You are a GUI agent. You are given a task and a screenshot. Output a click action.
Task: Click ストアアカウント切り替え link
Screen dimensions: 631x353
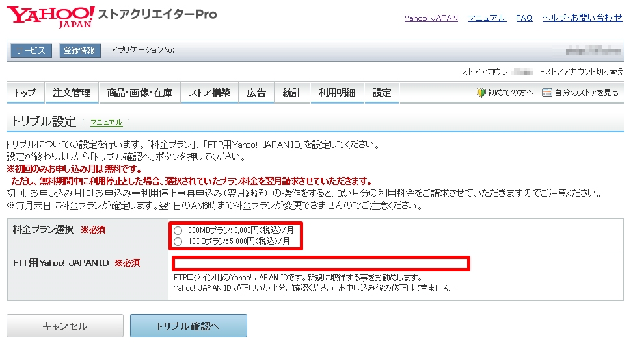584,72
